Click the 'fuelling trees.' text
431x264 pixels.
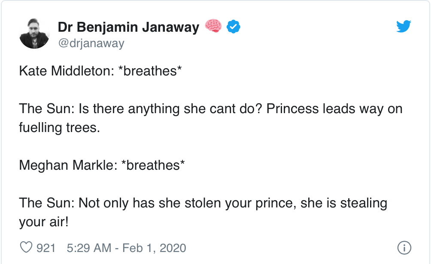coord(59,127)
